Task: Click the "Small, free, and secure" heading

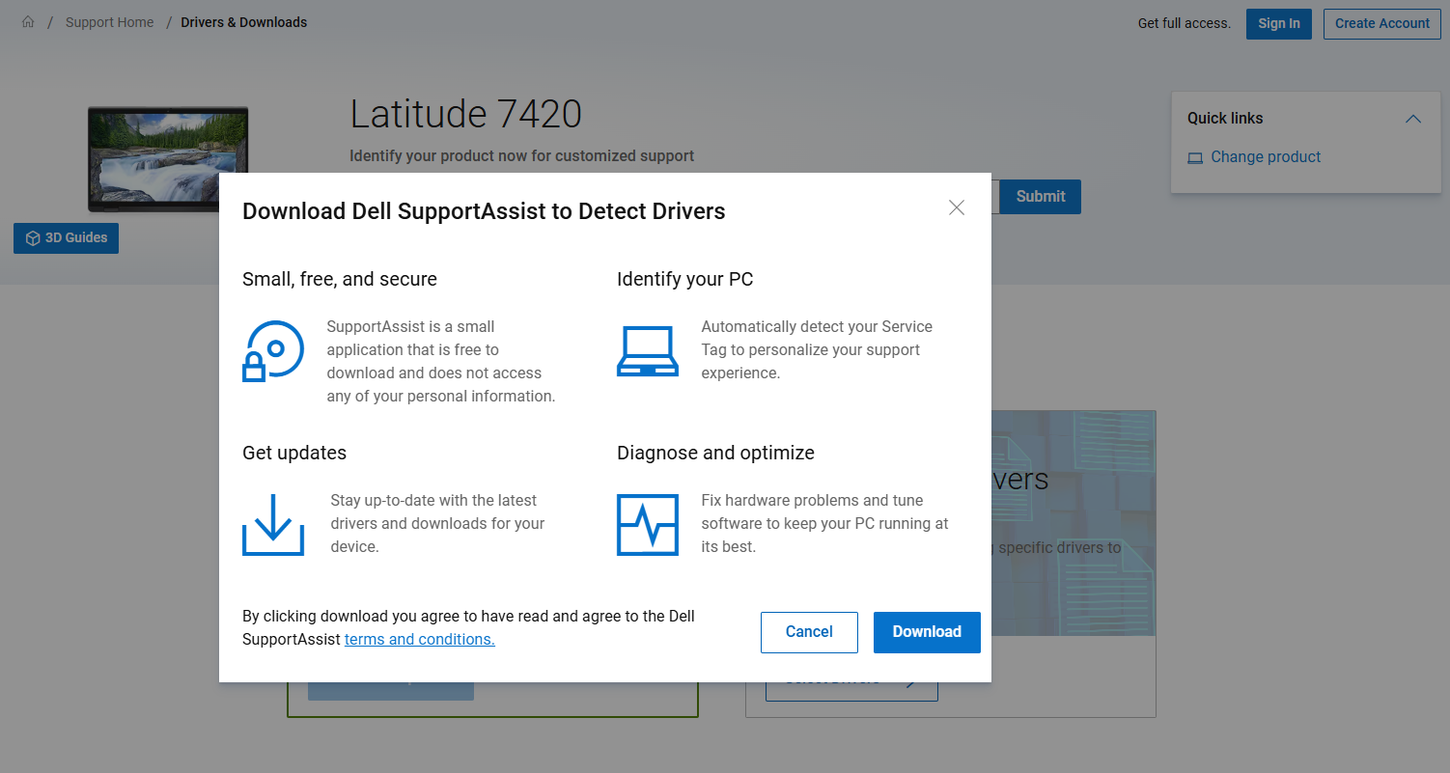Action: pyautogui.click(x=340, y=279)
